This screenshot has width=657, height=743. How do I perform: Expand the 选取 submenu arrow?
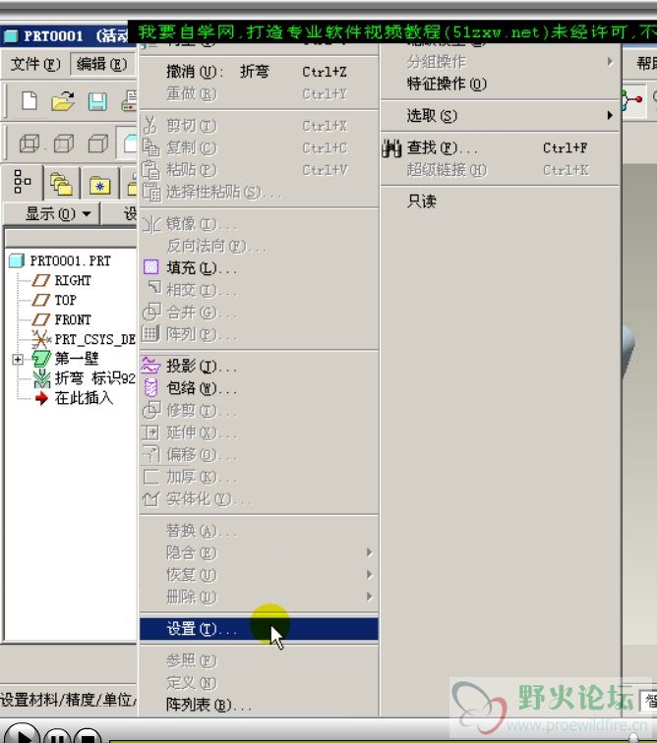click(610, 115)
